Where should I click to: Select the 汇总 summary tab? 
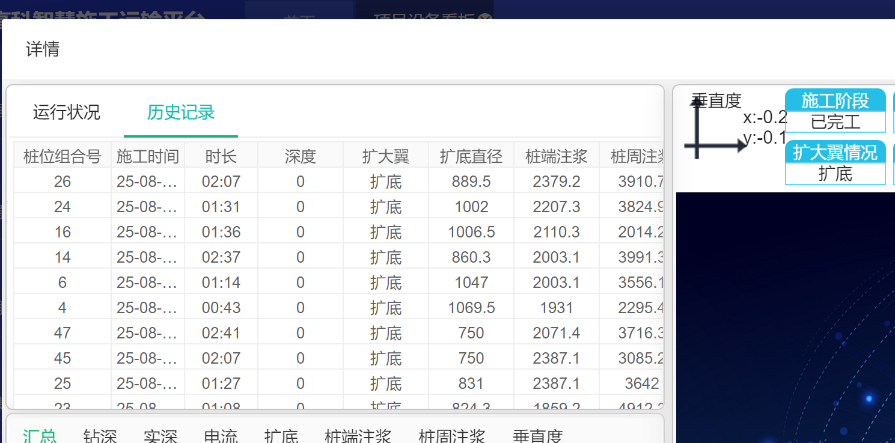(x=40, y=436)
